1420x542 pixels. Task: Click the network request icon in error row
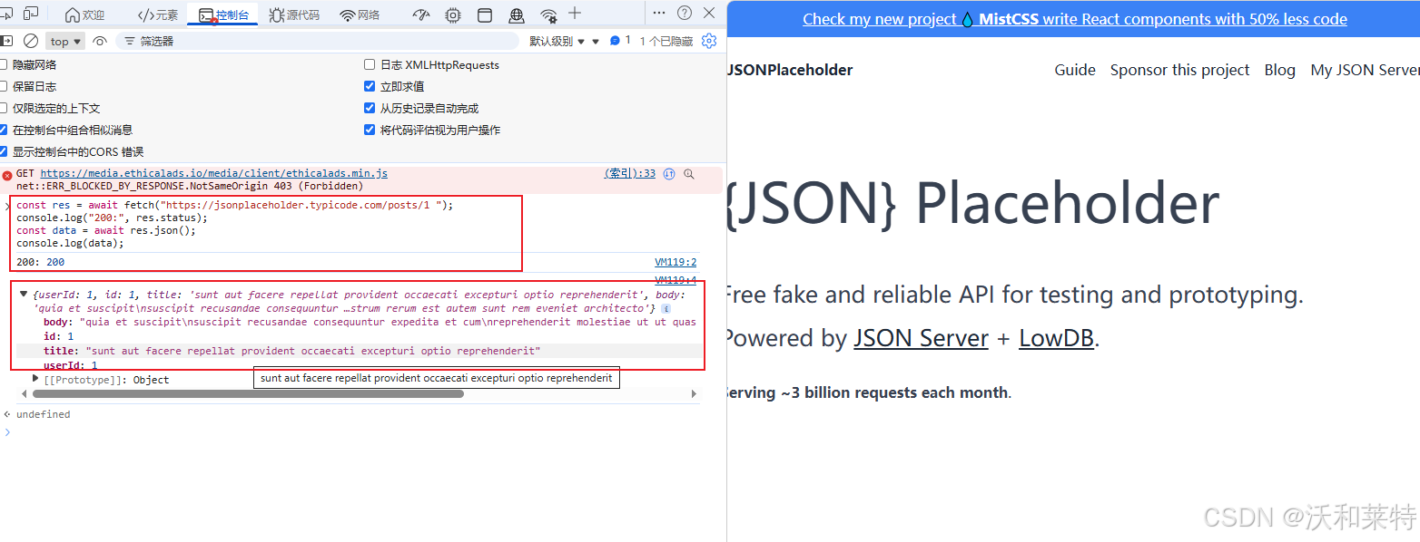670,174
